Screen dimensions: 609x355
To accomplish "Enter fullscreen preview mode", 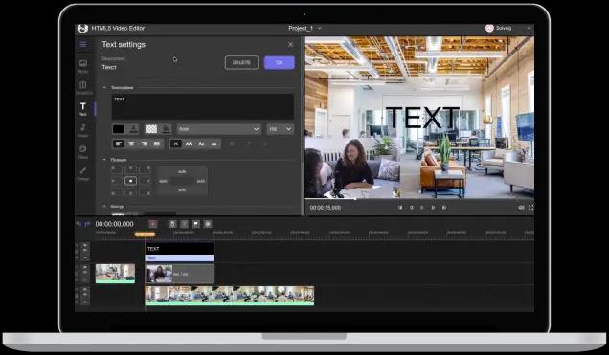I will tap(530, 208).
